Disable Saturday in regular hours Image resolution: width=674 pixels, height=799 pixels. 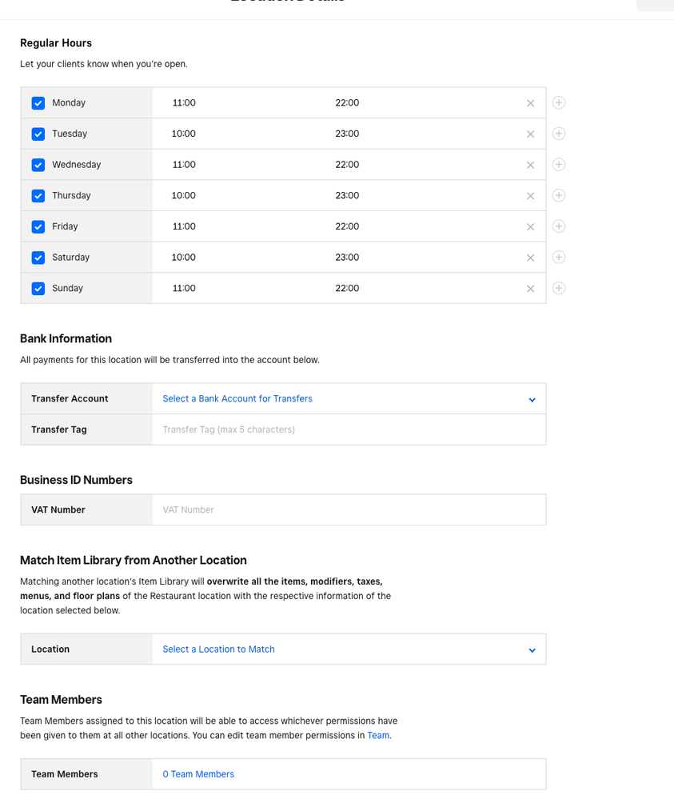tap(38, 258)
